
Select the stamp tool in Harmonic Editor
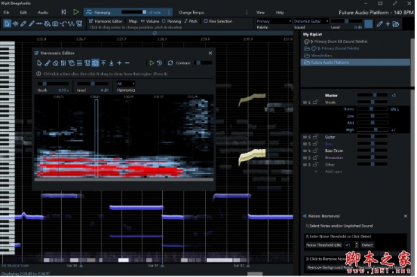click(88, 63)
